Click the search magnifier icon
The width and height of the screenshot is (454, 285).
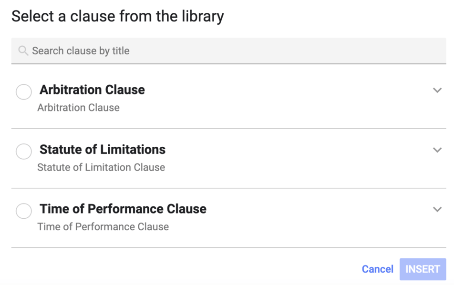click(x=23, y=51)
